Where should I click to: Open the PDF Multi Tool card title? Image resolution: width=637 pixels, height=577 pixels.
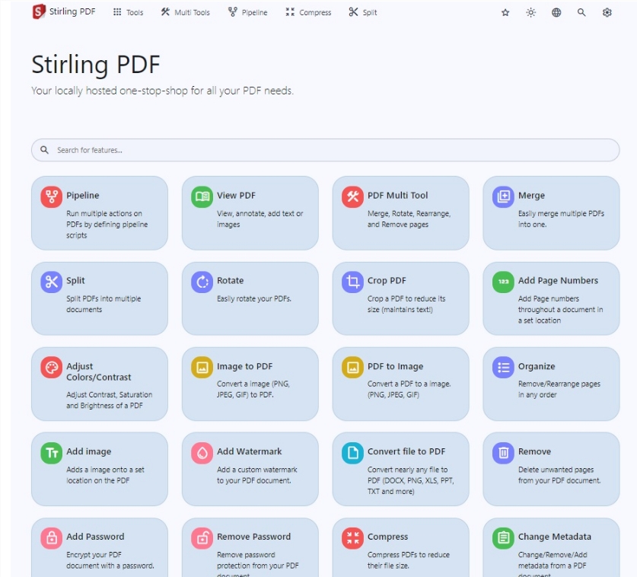point(398,196)
